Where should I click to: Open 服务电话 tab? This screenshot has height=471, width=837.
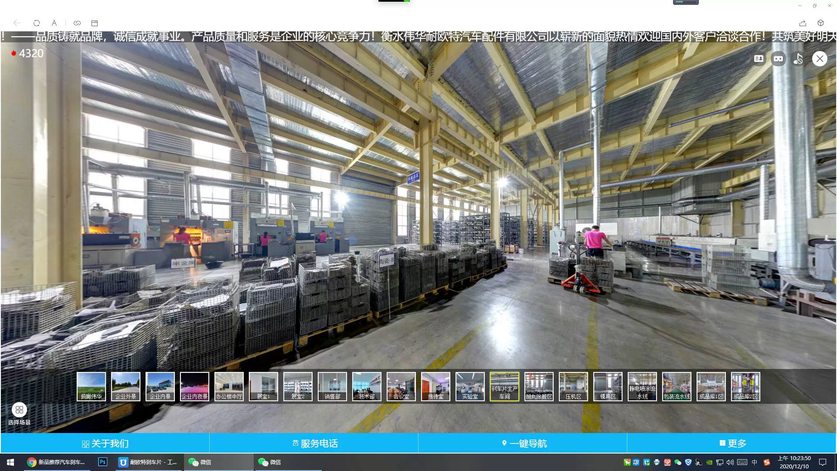point(314,444)
